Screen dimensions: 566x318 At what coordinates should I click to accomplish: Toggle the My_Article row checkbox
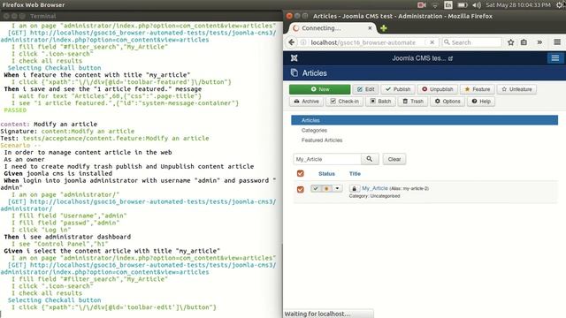click(x=301, y=189)
